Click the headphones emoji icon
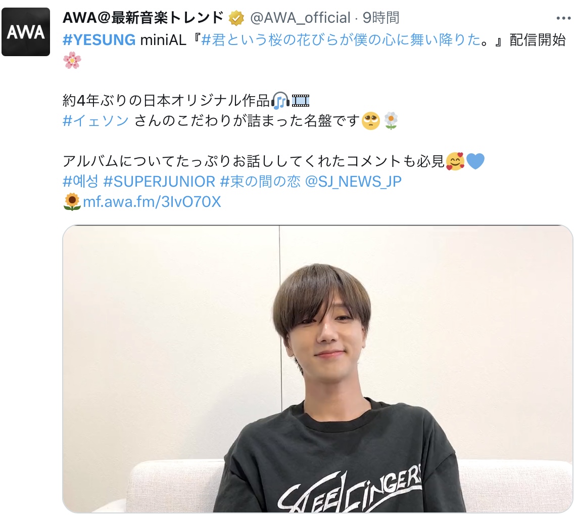Viewport: 576px width, 515px height. tap(280, 101)
